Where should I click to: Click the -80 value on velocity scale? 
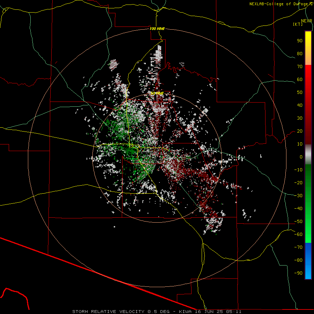click(x=298, y=260)
